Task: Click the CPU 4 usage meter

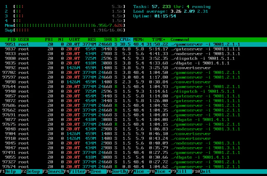Action: point(65,21)
